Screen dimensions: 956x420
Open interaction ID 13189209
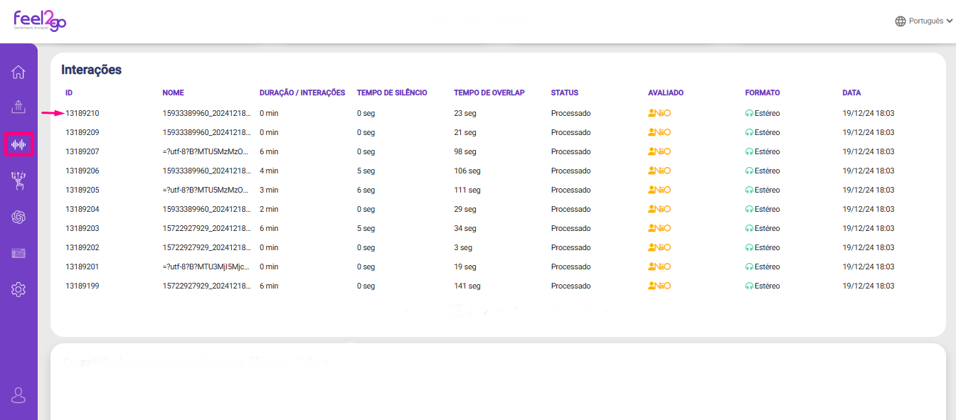click(83, 132)
